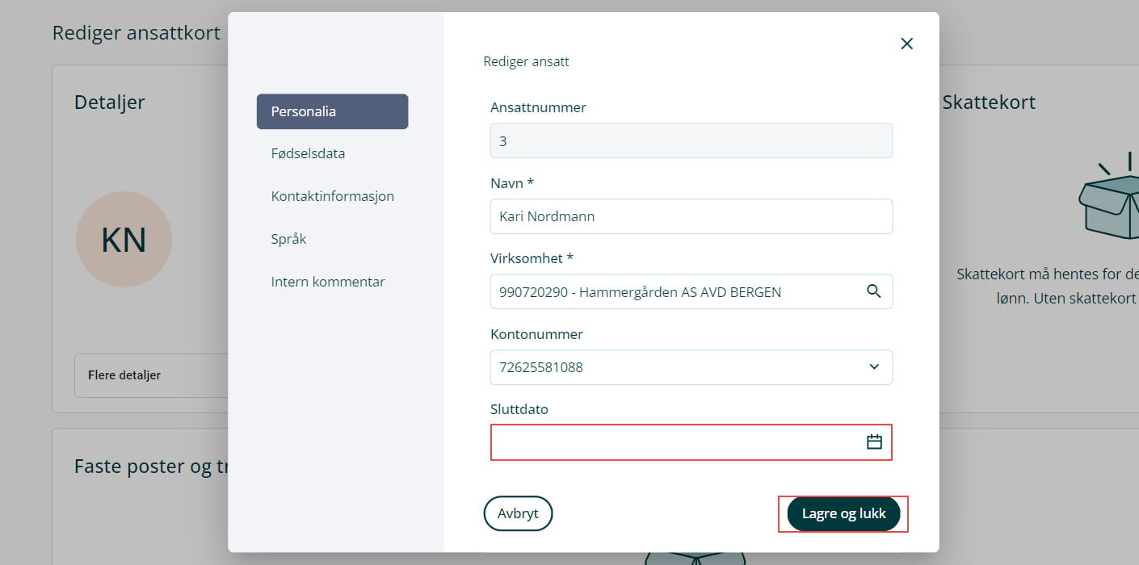Click the Rediger ansattkort page heading
This screenshot has width=1139, height=565.
[x=136, y=33]
